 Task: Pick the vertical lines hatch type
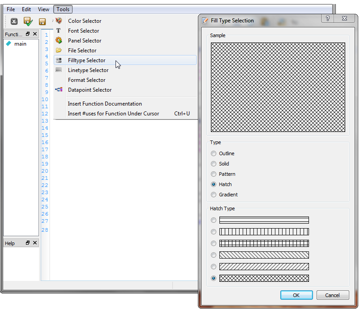(214, 232)
